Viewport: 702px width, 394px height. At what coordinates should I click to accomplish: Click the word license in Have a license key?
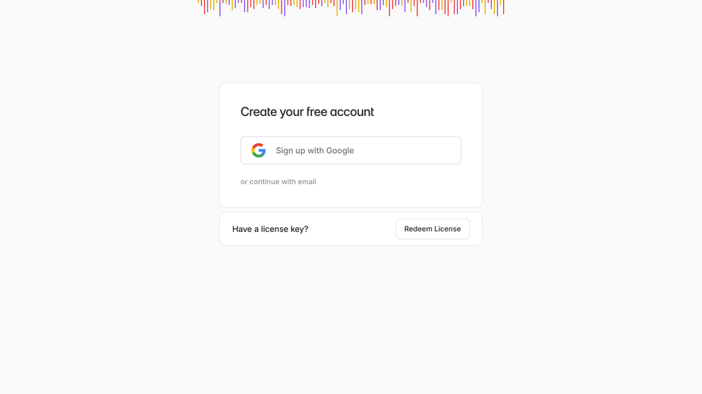pyautogui.click(x=275, y=229)
